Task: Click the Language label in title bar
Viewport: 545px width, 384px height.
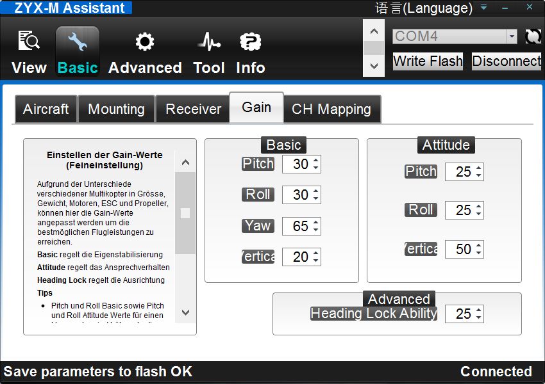Action: 424,8
